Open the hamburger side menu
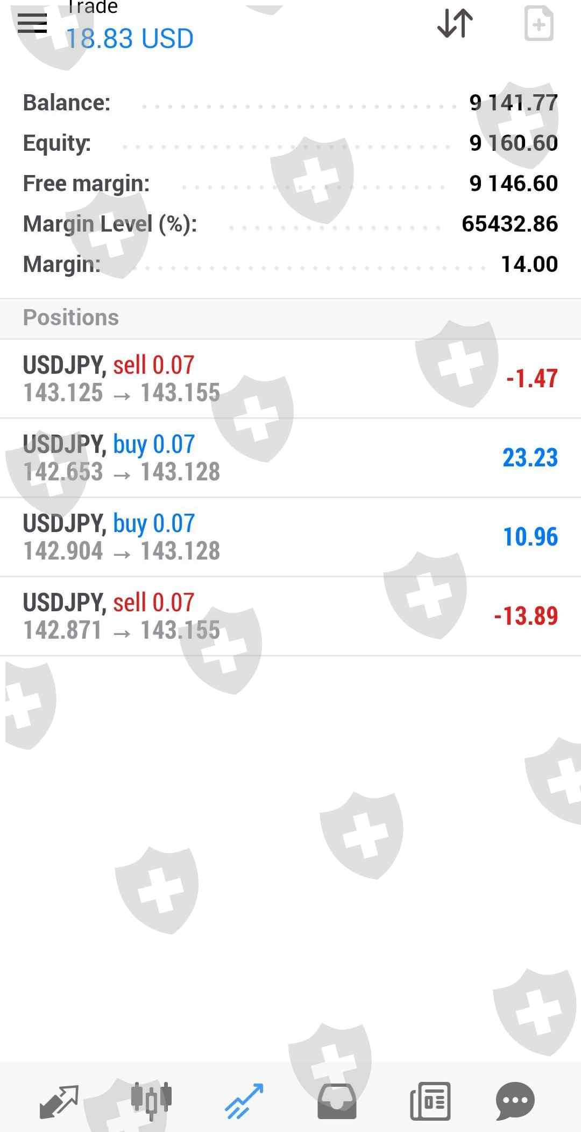The image size is (581, 1132). [32, 23]
